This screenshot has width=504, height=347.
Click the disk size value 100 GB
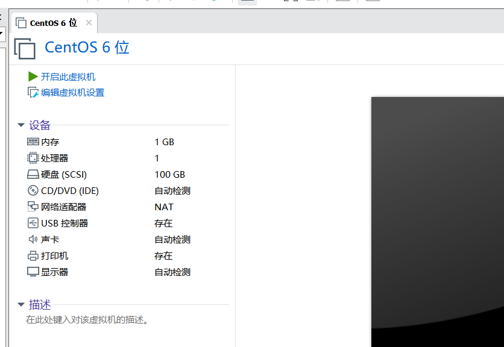170,175
